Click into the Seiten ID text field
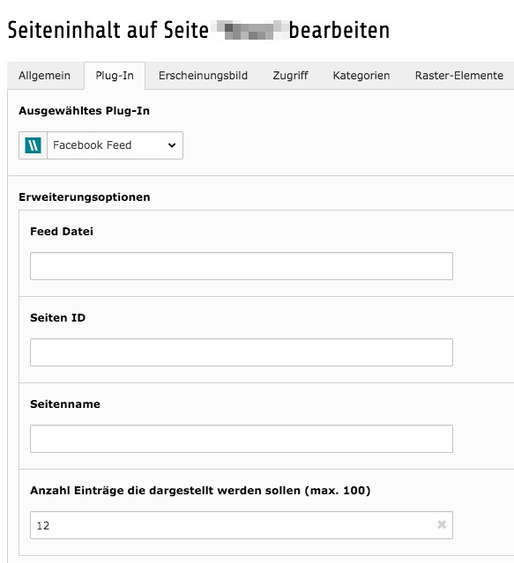 coord(242,352)
